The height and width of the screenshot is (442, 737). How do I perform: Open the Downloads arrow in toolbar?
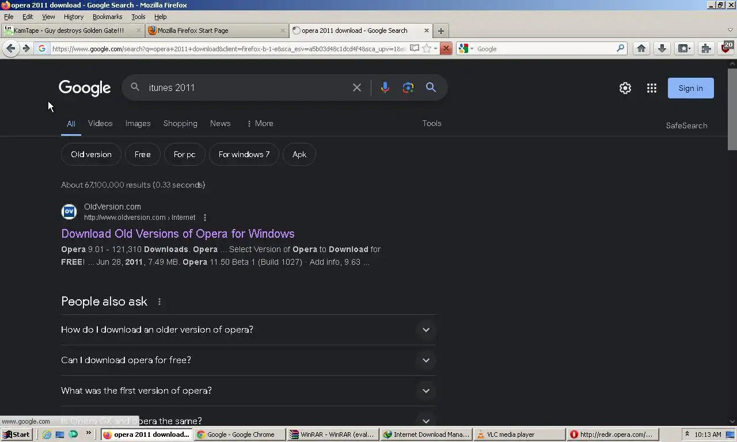point(662,49)
